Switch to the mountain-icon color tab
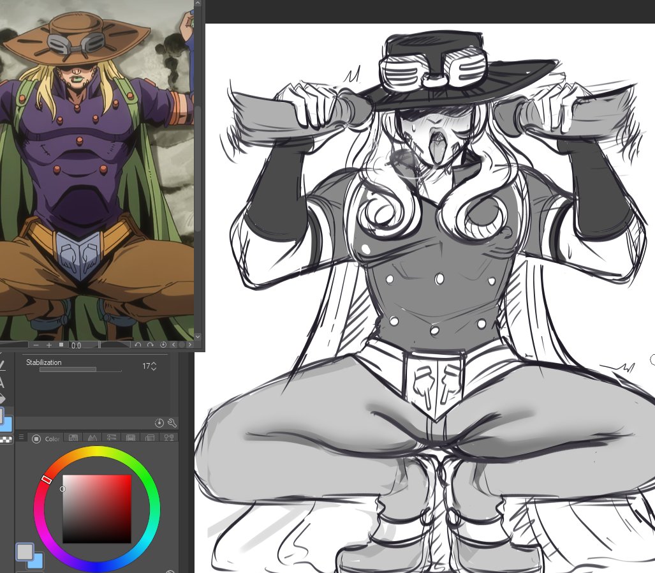The height and width of the screenshot is (573, 655). pyautogui.click(x=92, y=438)
